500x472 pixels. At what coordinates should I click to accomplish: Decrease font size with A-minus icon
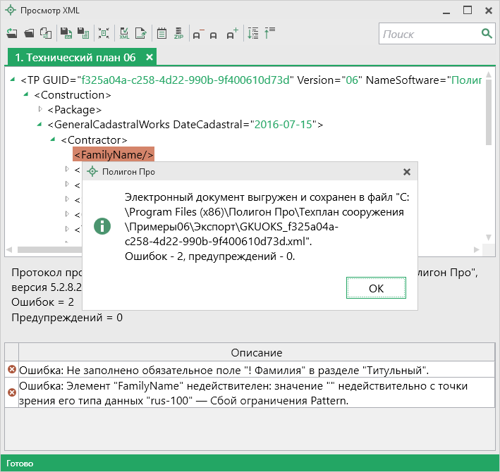197,33
